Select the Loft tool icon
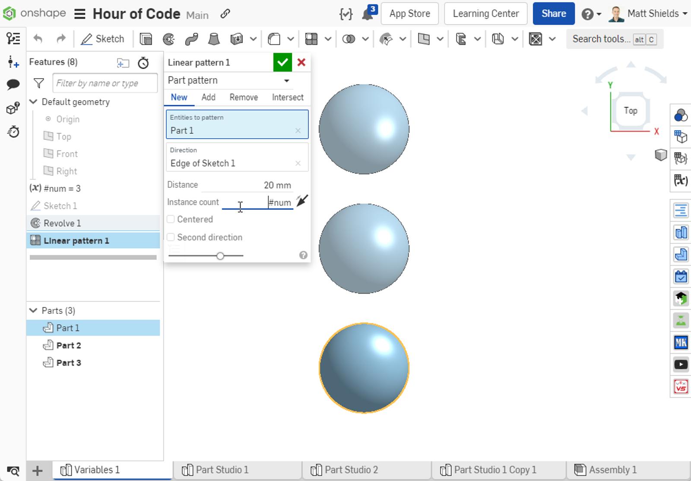This screenshot has height=481, width=691. point(214,39)
